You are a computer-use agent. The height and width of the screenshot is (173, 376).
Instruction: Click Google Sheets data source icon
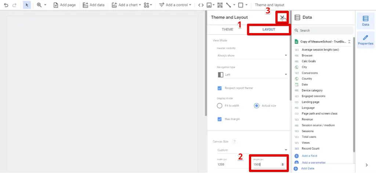[296, 42]
